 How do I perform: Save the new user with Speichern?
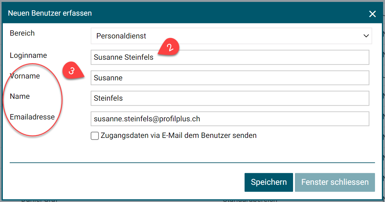pos(269,182)
